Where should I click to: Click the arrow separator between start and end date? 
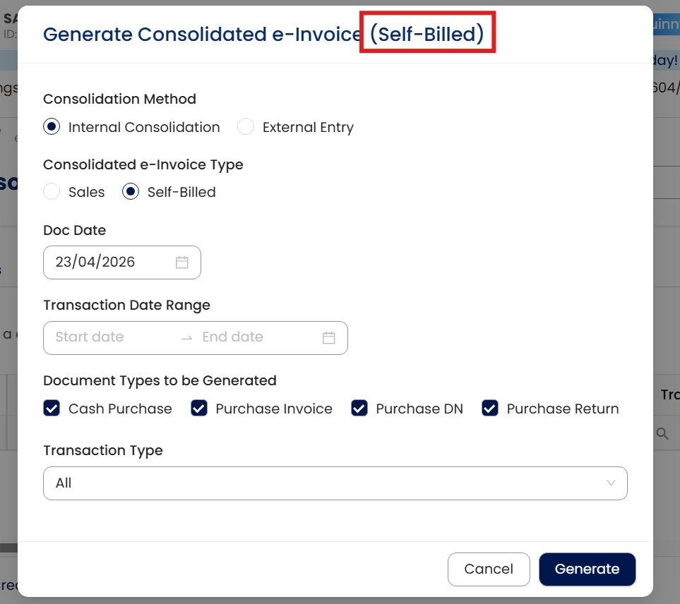(x=186, y=338)
